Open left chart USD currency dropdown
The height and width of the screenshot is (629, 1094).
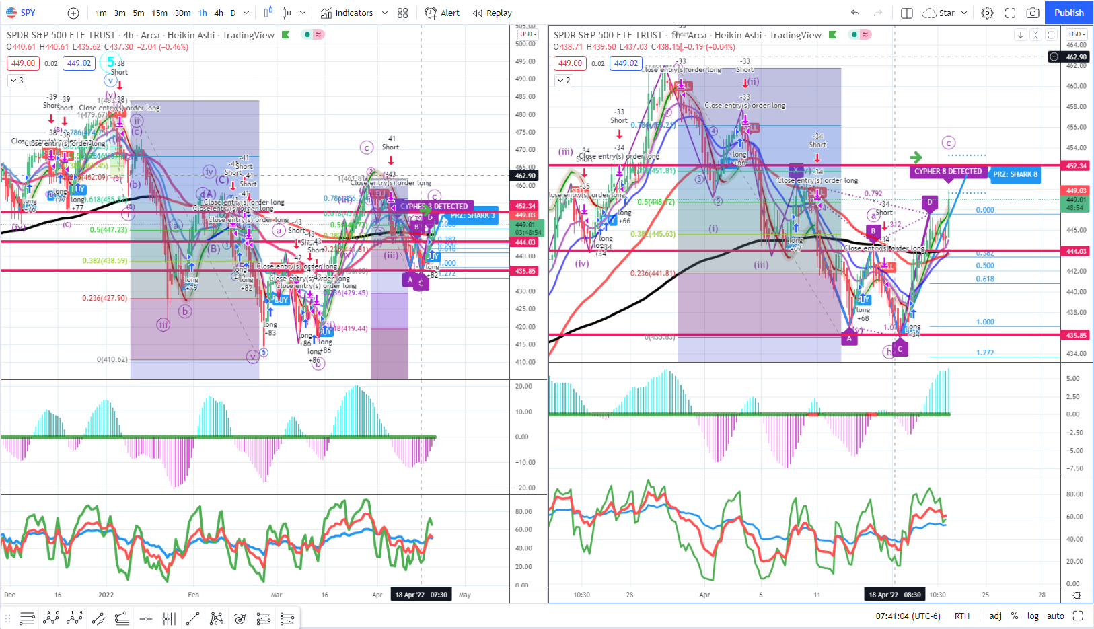[527, 34]
